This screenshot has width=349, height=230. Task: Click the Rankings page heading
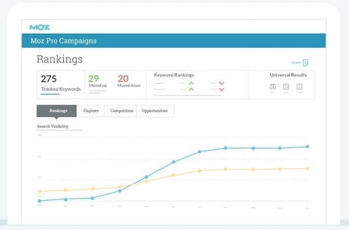60,59
